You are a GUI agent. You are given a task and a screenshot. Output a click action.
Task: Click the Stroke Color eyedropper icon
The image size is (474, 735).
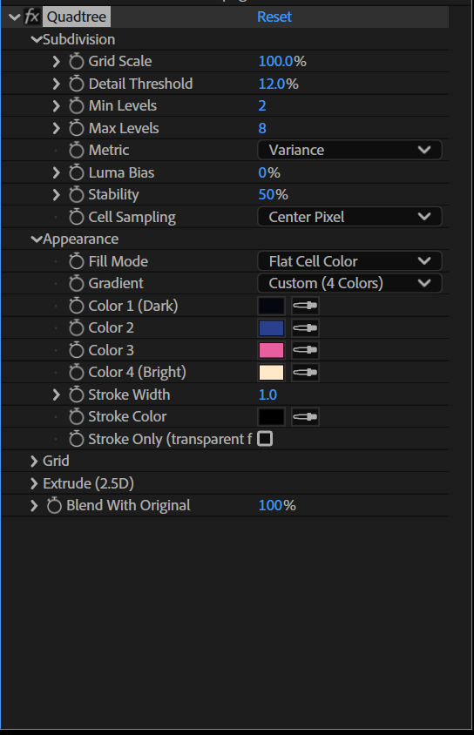coord(305,417)
